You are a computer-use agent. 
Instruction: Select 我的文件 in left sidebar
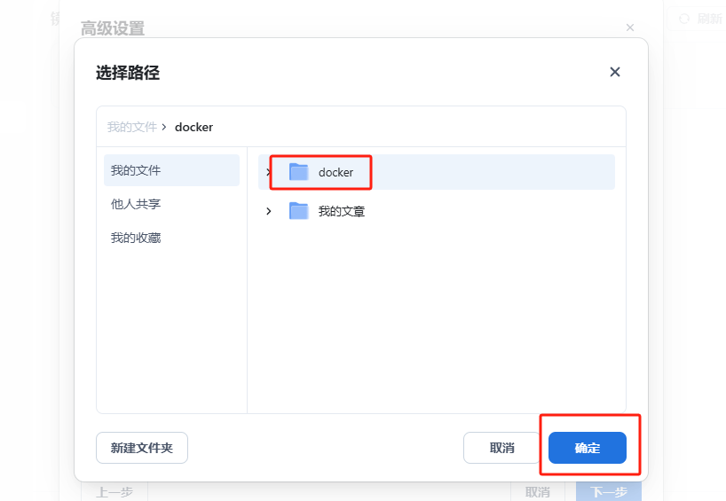coord(171,170)
